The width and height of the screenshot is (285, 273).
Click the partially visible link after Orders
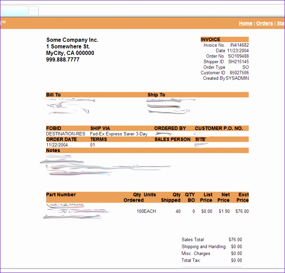point(280,23)
